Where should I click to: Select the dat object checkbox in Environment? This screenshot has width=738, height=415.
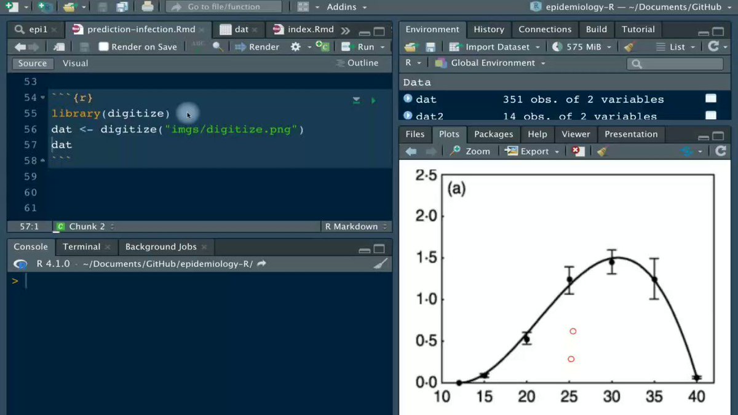(711, 98)
